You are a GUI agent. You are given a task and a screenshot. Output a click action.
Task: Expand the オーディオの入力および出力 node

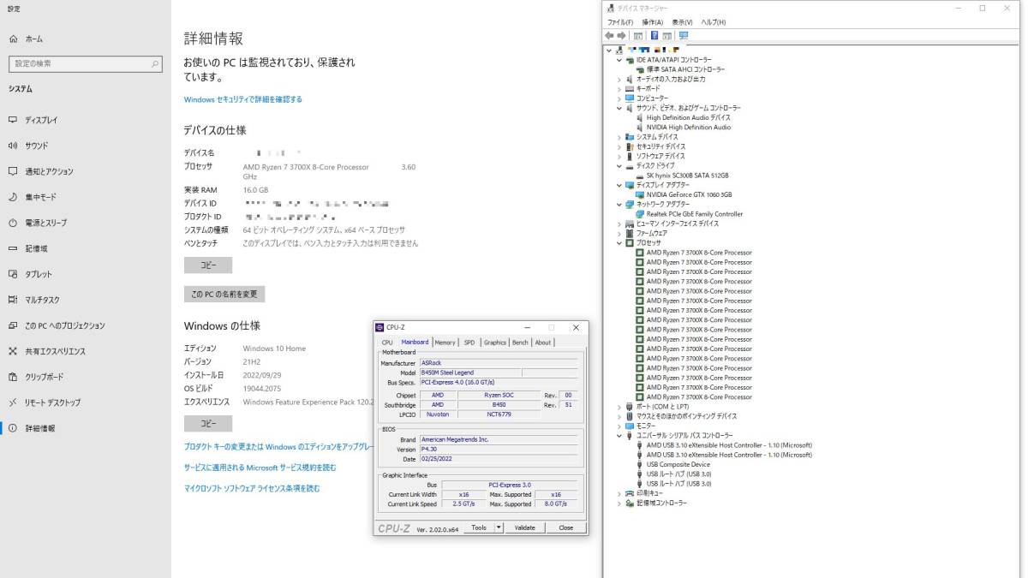619,79
